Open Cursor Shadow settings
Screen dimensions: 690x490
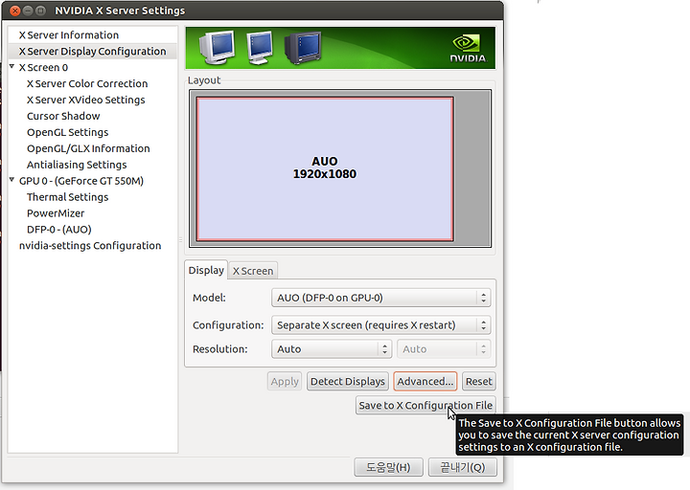[63, 117]
